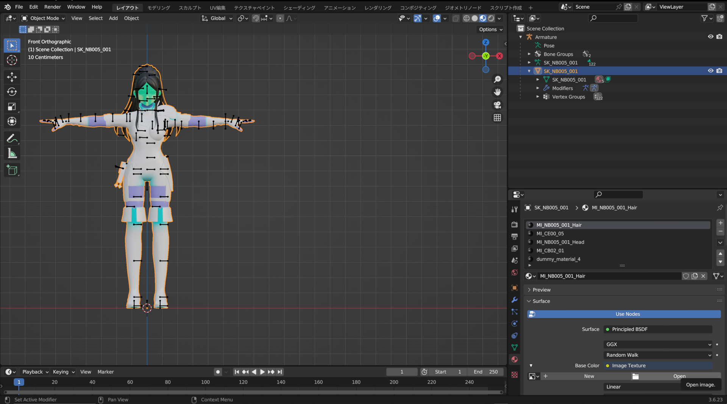Screen dimensions: 727x404
Task: Click the zoom magnifier viewport icon
Action: pyautogui.click(x=497, y=79)
